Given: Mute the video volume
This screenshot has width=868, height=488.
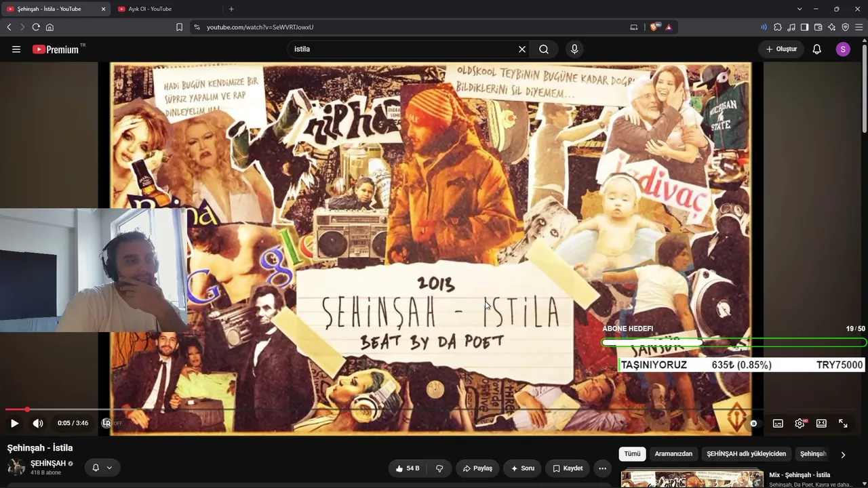Looking at the screenshot, I should pos(38,423).
